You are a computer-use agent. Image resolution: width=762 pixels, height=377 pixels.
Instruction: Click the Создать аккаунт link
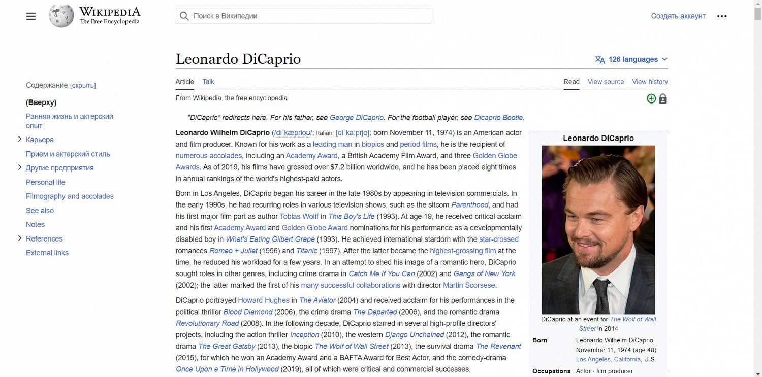pyautogui.click(x=678, y=16)
